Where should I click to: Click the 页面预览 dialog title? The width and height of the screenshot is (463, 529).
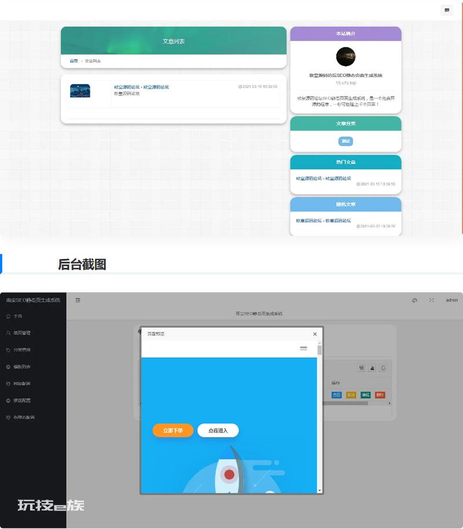pyautogui.click(x=156, y=333)
